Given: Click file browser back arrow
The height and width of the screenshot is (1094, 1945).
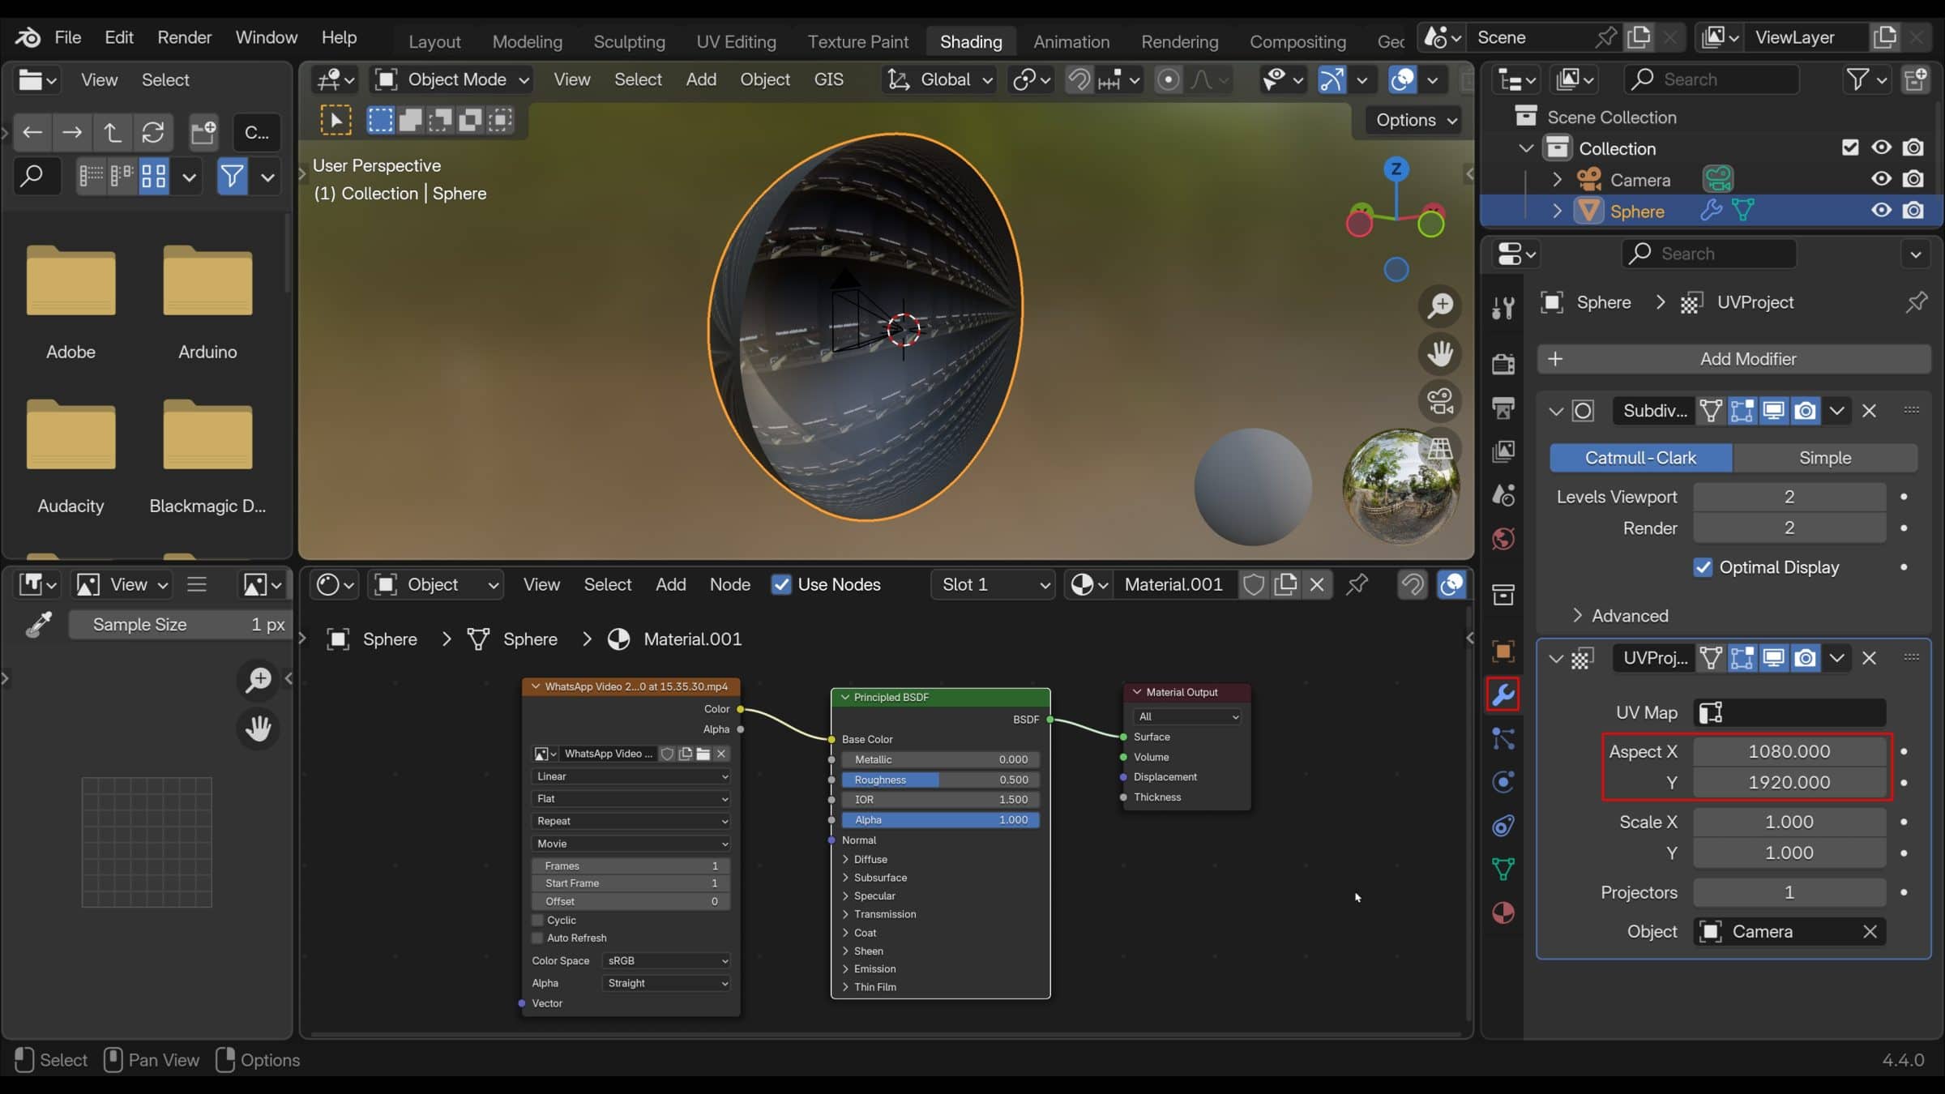Looking at the screenshot, I should 32,132.
